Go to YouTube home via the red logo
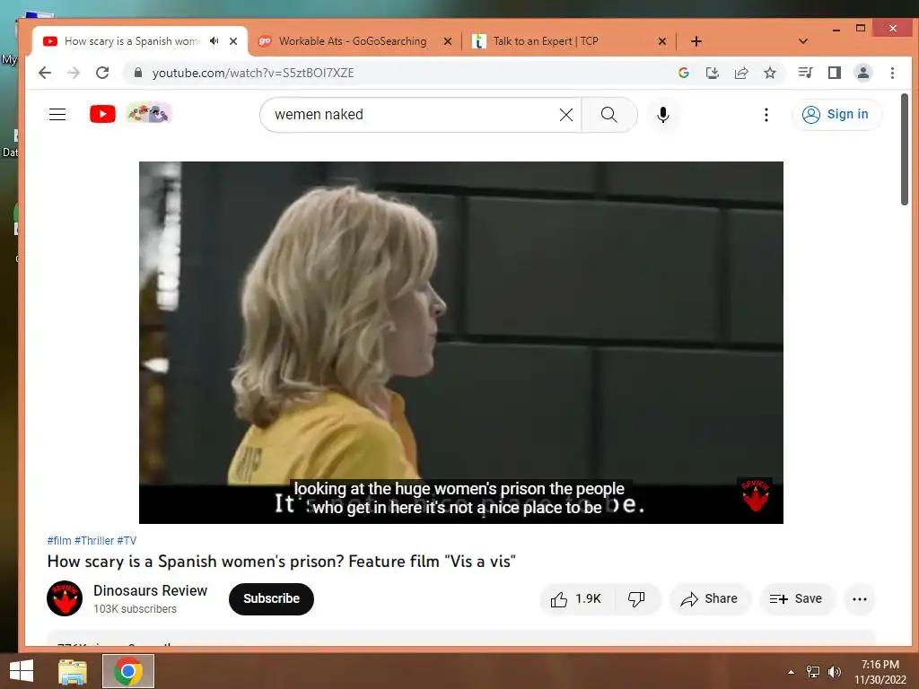919x689 pixels. pos(102,114)
